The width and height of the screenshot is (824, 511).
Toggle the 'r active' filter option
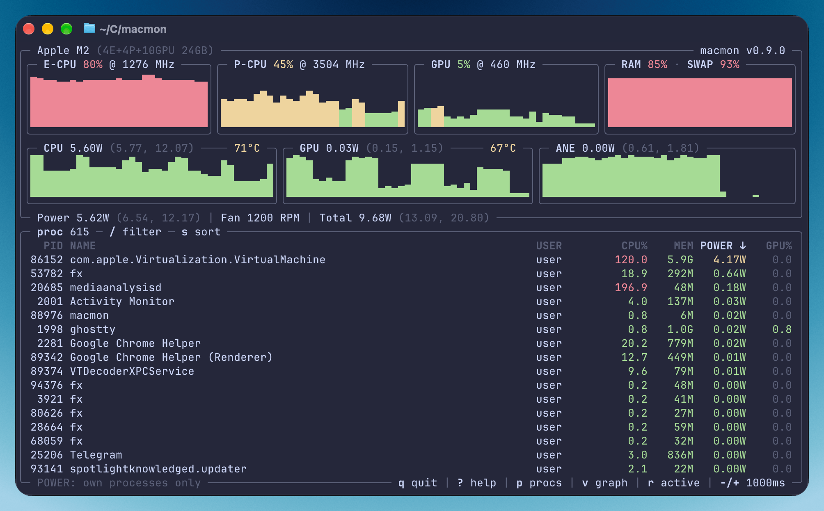674,483
